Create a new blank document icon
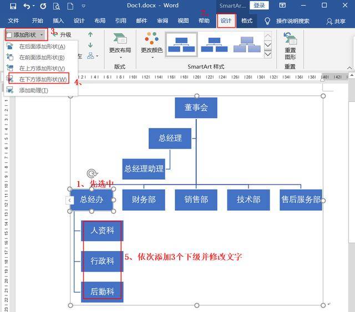 click(70, 6)
